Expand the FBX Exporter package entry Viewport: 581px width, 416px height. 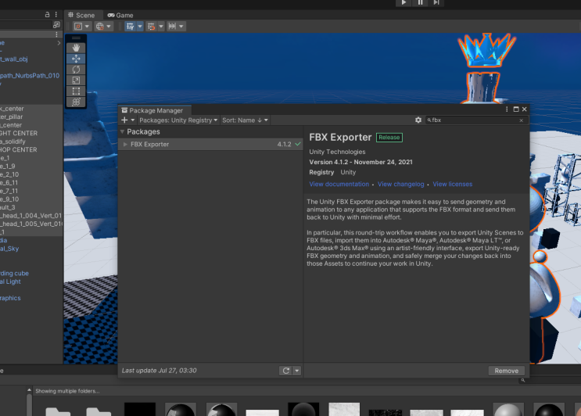pos(125,145)
